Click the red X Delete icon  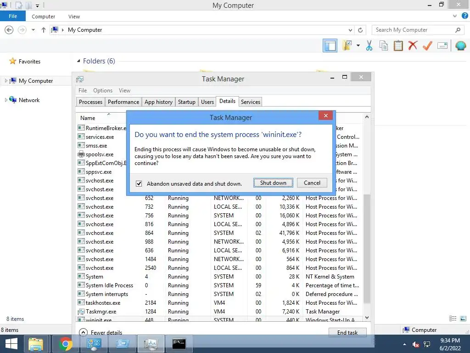413,46
